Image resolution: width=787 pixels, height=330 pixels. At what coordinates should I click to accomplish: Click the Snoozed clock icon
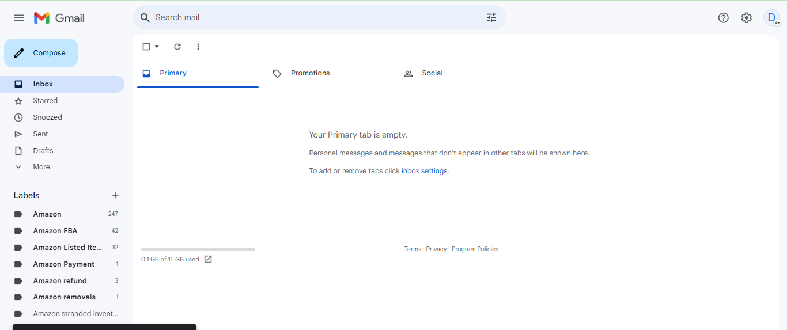tap(18, 117)
